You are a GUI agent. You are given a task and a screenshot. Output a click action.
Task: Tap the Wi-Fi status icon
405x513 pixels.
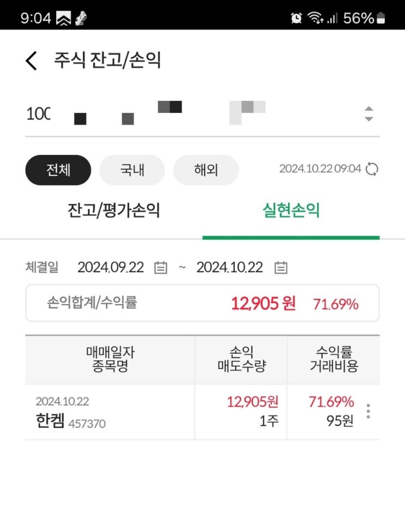point(315,18)
